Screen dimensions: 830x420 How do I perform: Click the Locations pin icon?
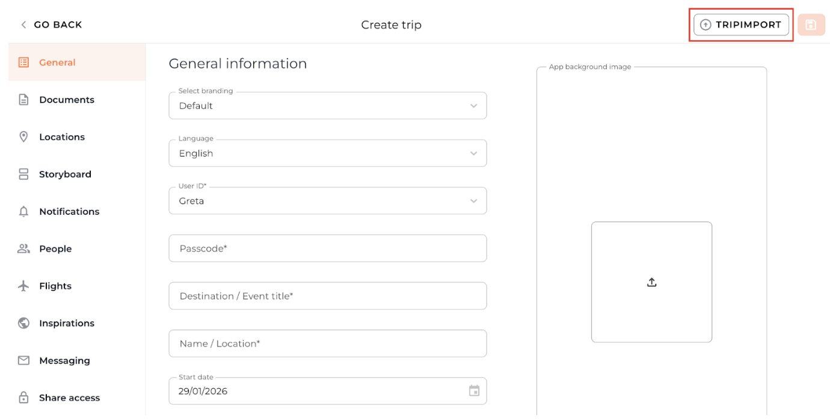pyautogui.click(x=23, y=137)
